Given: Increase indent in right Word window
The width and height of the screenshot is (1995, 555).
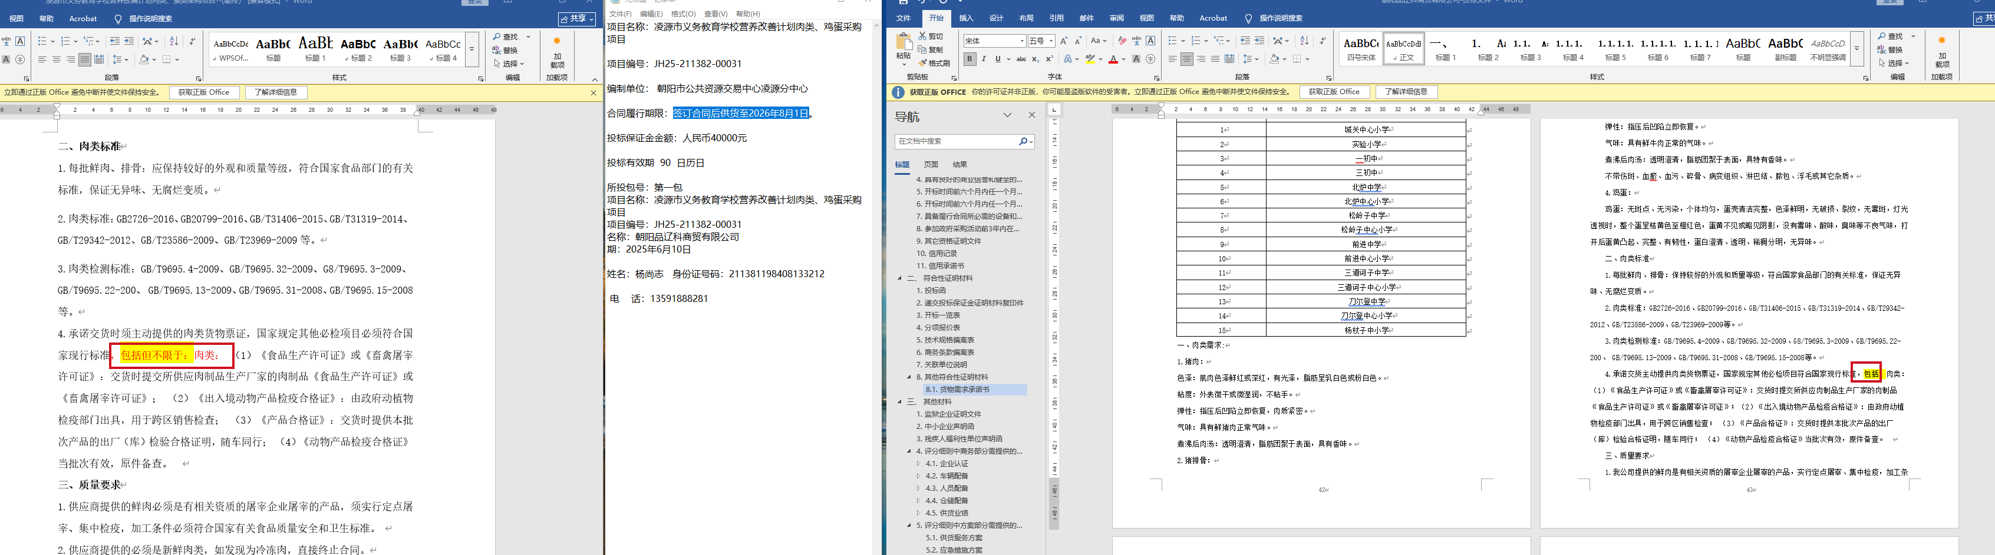Looking at the screenshot, I should pyautogui.click(x=1259, y=41).
